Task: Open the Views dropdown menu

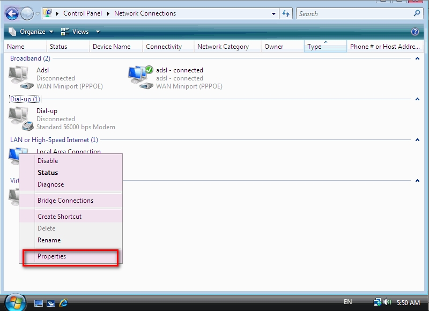Action: click(x=80, y=32)
